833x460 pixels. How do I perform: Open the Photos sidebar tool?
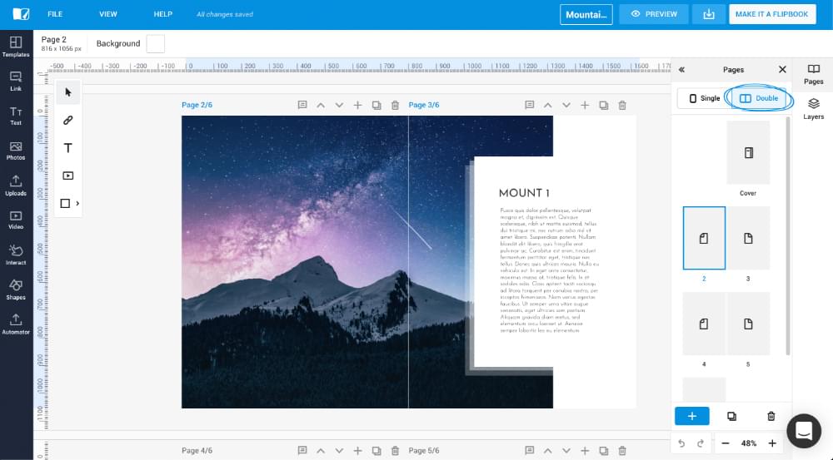point(16,151)
